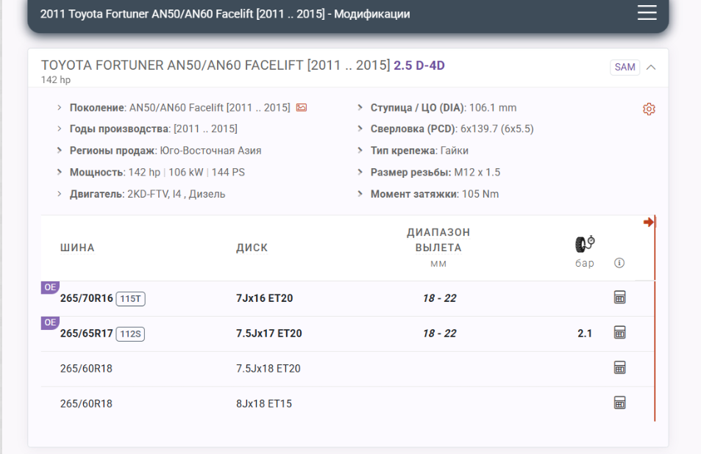The height and width of the screenshot is (454, 701).
Task: Open calculator for the 265/65R17 tire
Action: (x=619, y=333)
